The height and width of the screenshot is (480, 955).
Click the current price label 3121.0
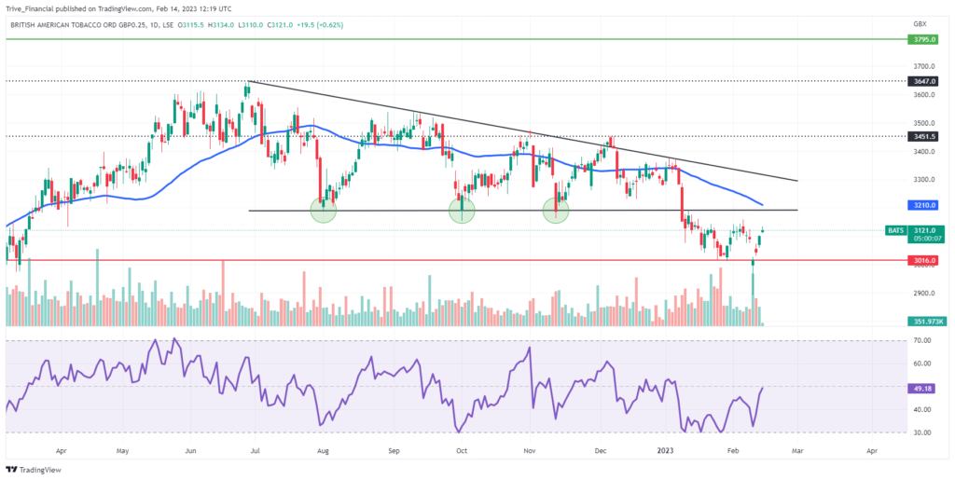coord(924,230)
